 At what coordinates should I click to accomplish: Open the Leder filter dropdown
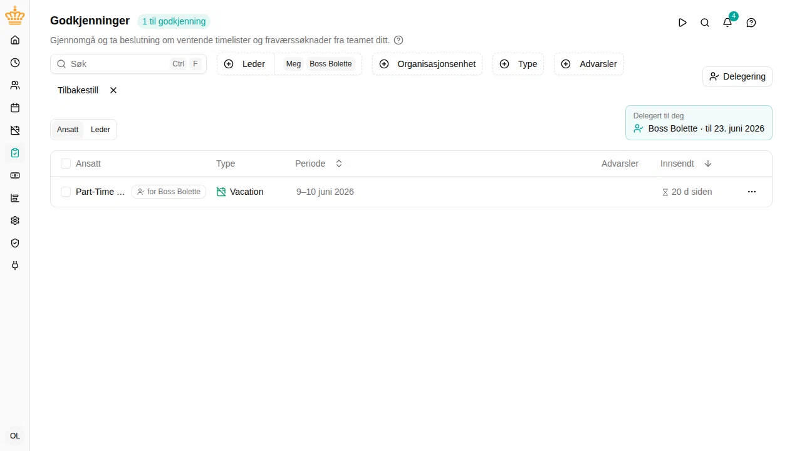coord(246,64)
